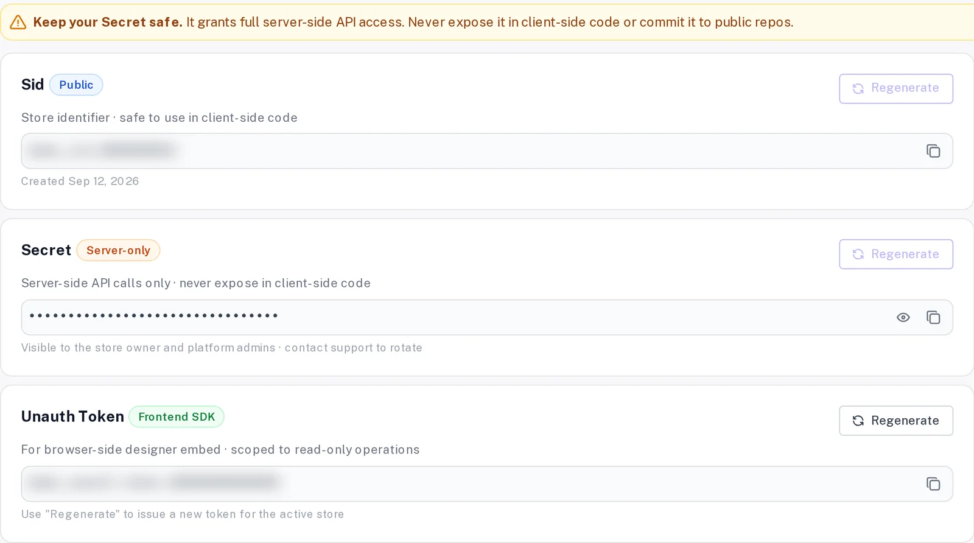
Task: Click the 'Use "Regenerate" to issue' hint
Action: [x=183, y=514]
